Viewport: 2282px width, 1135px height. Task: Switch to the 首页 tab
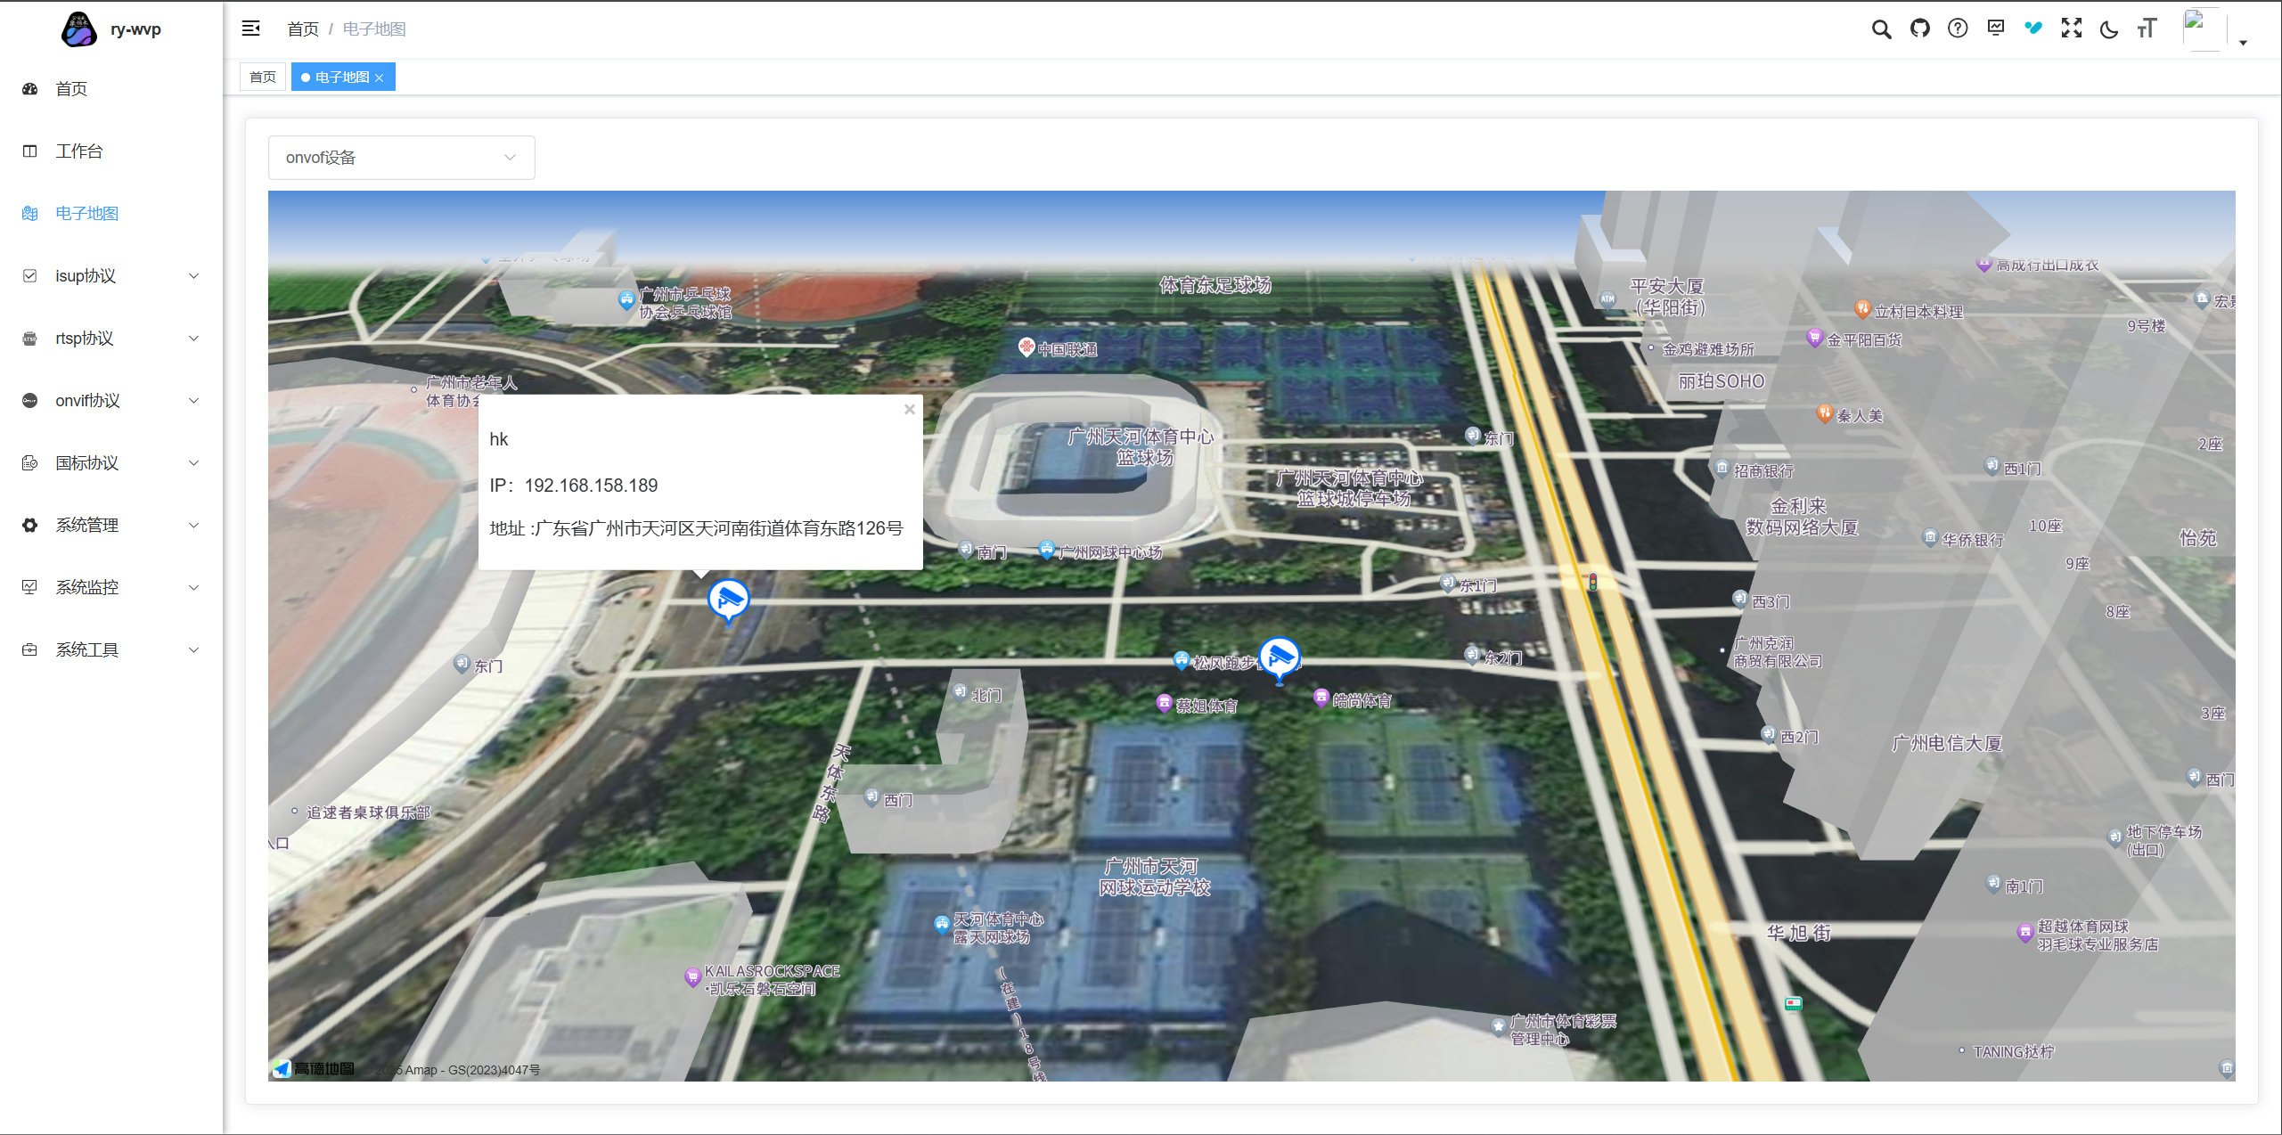pos(263,78)
